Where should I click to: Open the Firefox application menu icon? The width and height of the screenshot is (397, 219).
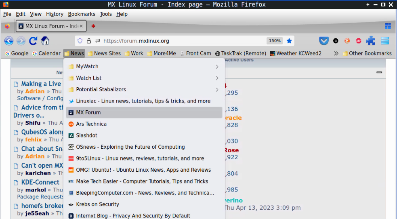[x=385, y=41]
